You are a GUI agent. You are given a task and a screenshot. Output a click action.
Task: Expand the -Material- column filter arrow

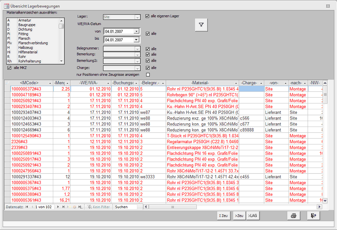click(236, 83)
